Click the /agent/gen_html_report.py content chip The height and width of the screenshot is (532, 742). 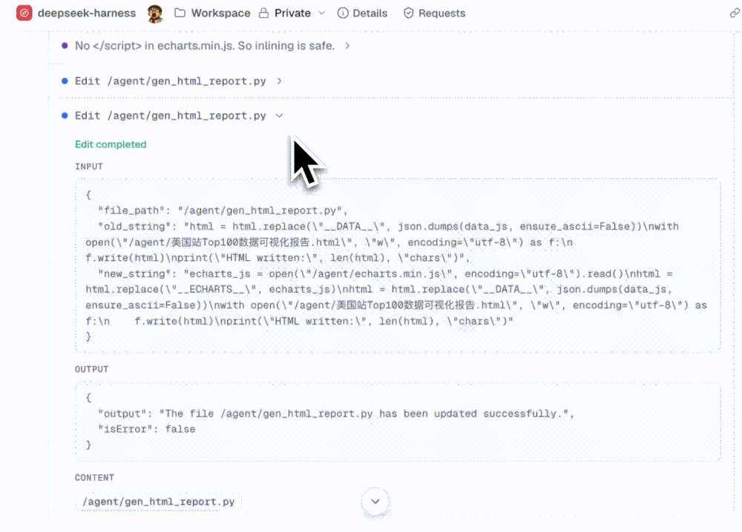pos(159,502)
